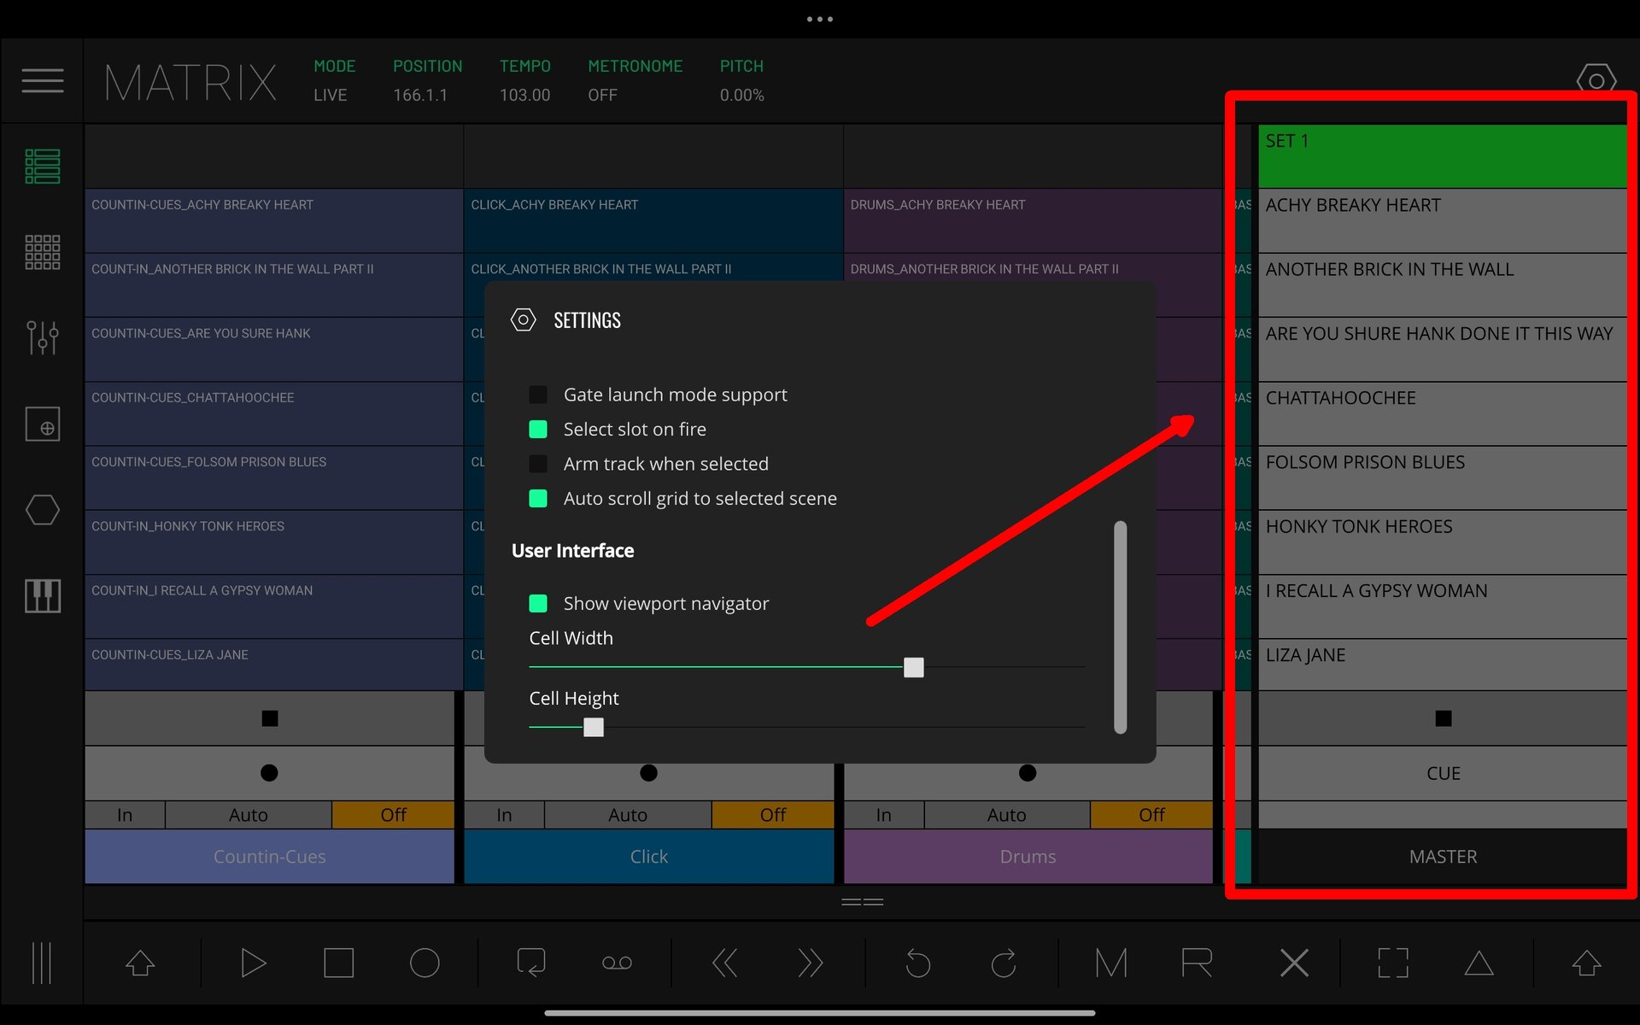The height and width of the screenshot is (1025, 1640).
Task: Launch the LIZA JANE scene
Action: (1442, 665)
